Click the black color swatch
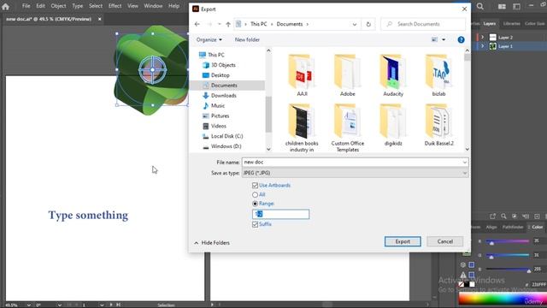 click(467, 285)
